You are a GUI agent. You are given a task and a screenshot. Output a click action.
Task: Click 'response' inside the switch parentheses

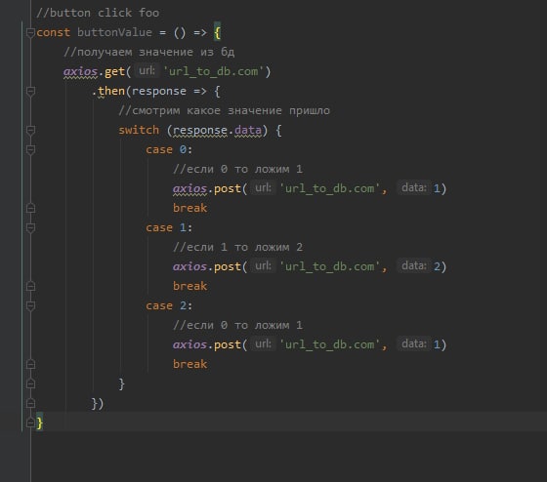200,131
